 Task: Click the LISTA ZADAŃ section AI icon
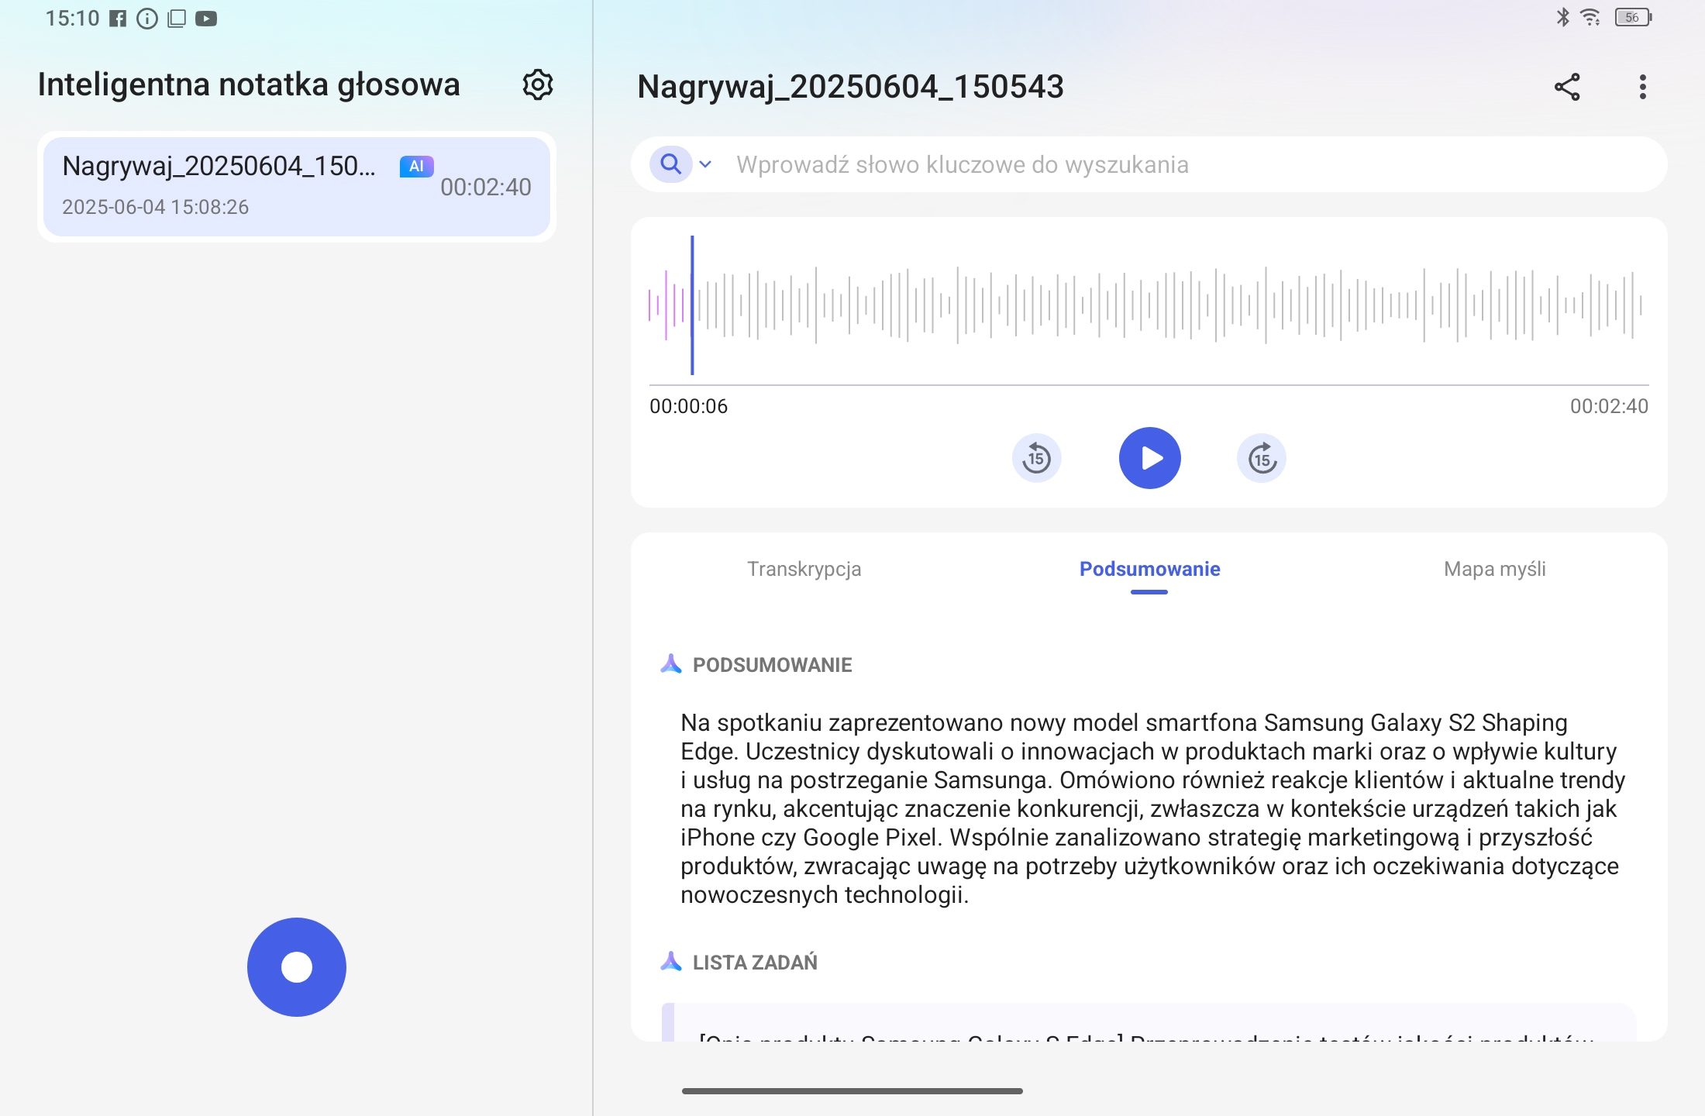coord(671,962)
